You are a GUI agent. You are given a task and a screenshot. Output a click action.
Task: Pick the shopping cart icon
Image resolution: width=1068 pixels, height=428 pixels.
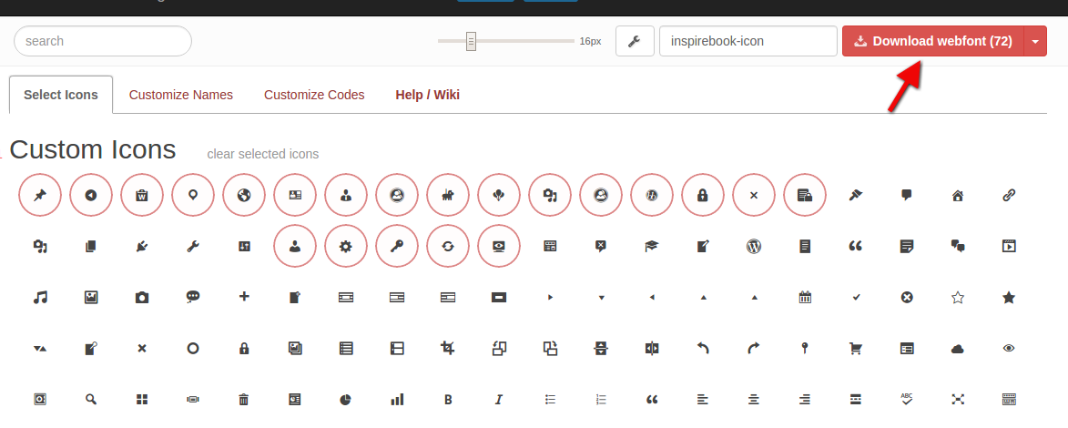[855, 348]
